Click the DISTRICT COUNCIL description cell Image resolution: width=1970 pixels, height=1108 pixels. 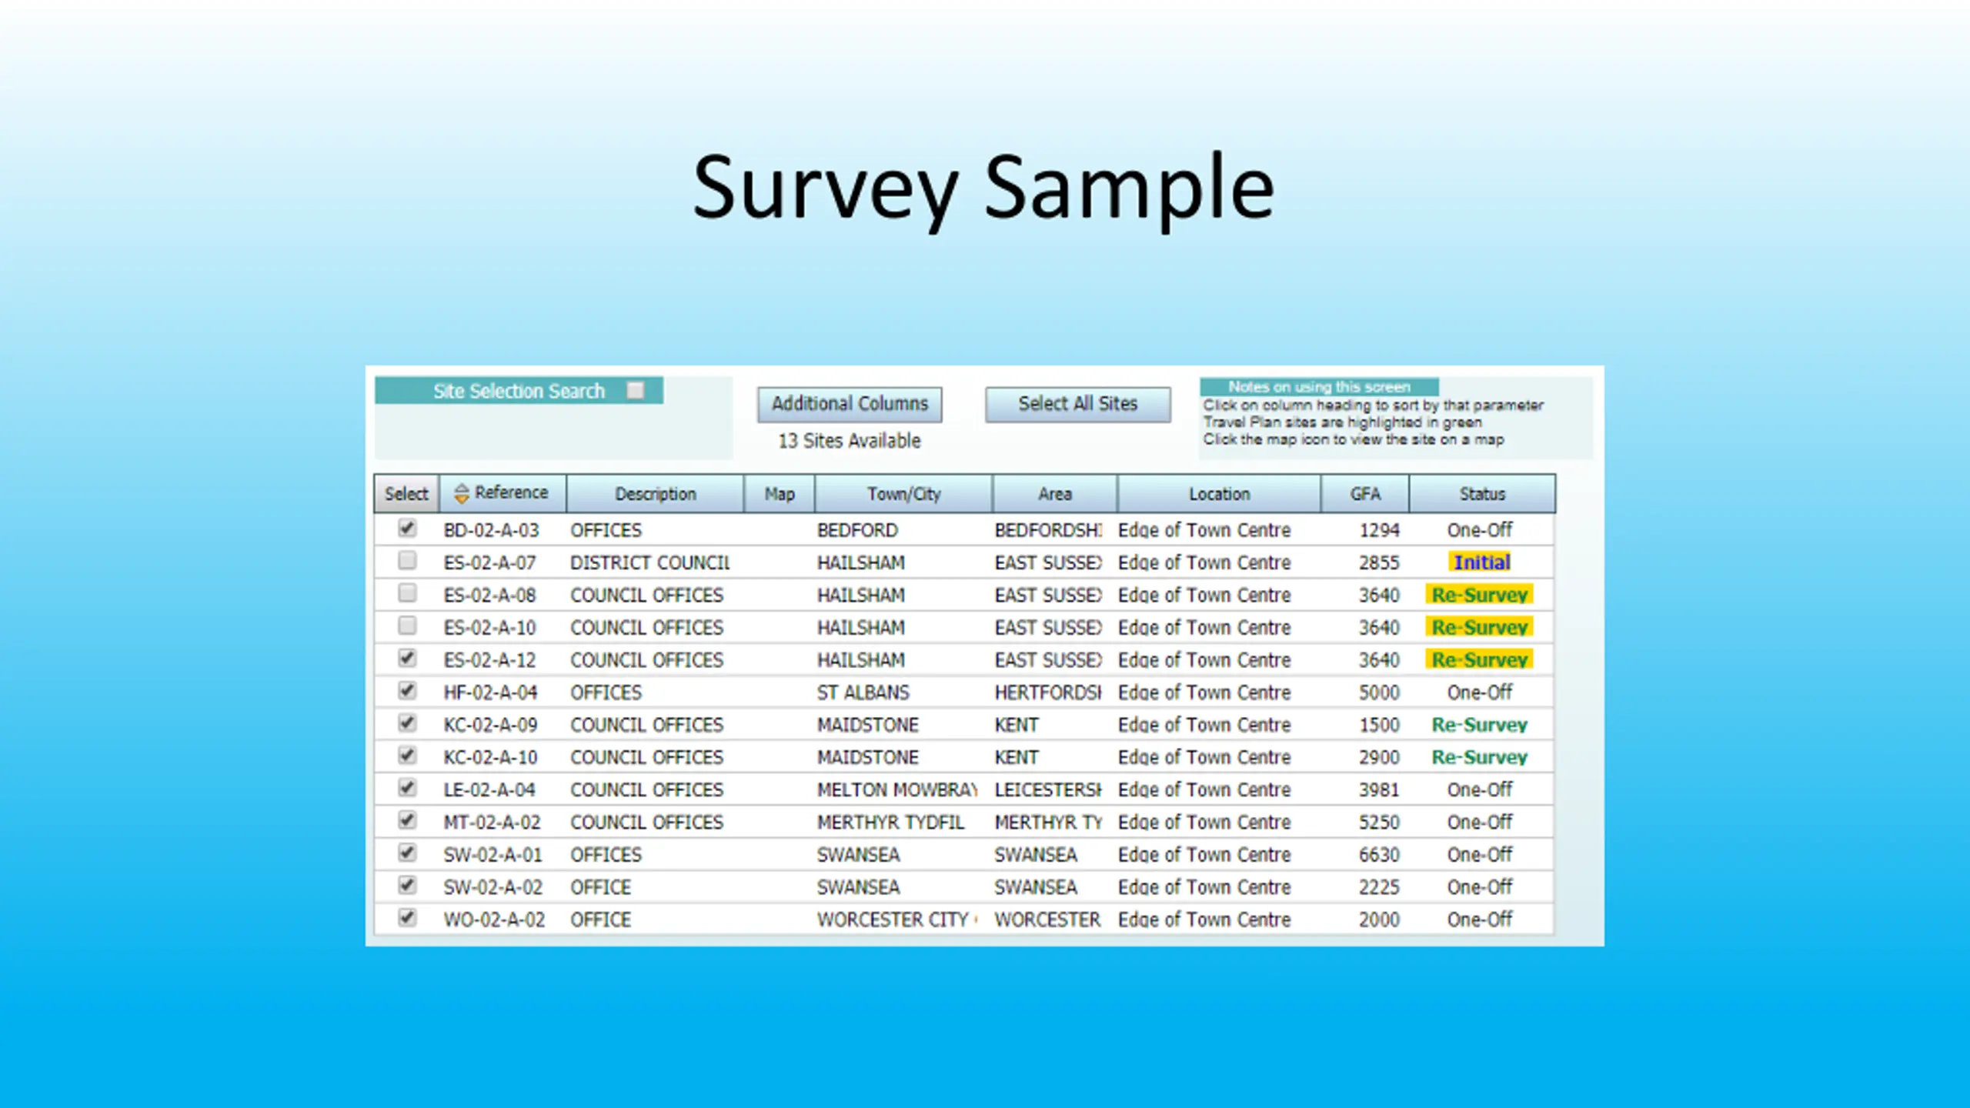click(x=650, y=562)
